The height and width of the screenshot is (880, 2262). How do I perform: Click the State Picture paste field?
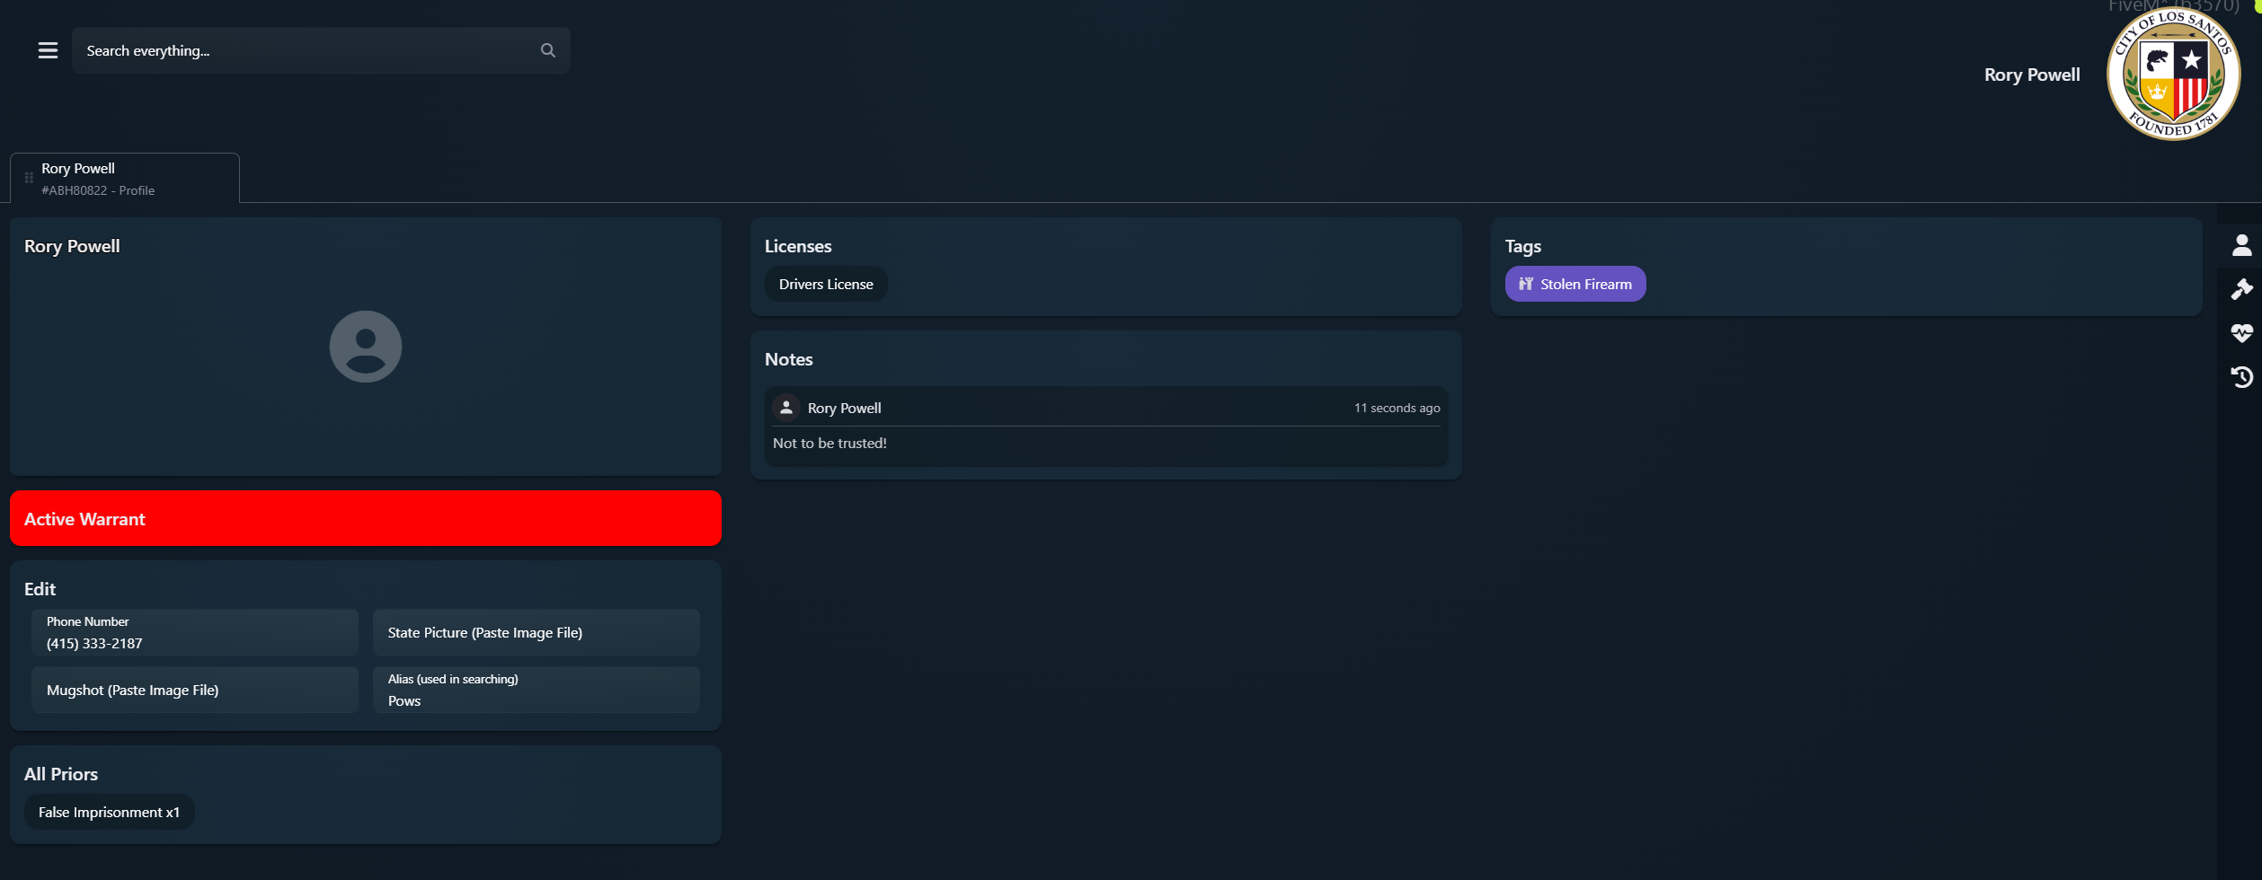[537, 633]
